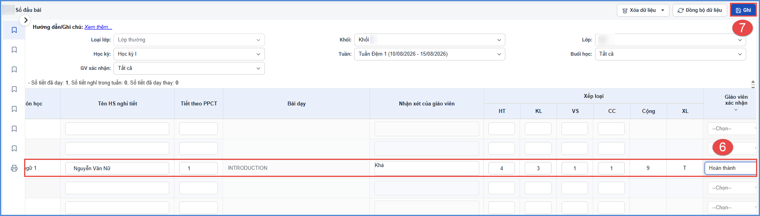Click the INTRODUCTION lesson cell
This screenshot has width=760, height=216.
[x=297, y=168]
